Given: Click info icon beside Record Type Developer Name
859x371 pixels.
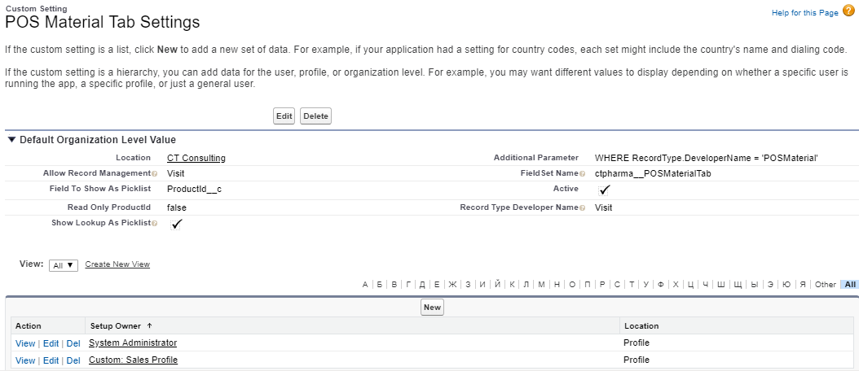Looking at the screenshot, I should tap(582, 208).
